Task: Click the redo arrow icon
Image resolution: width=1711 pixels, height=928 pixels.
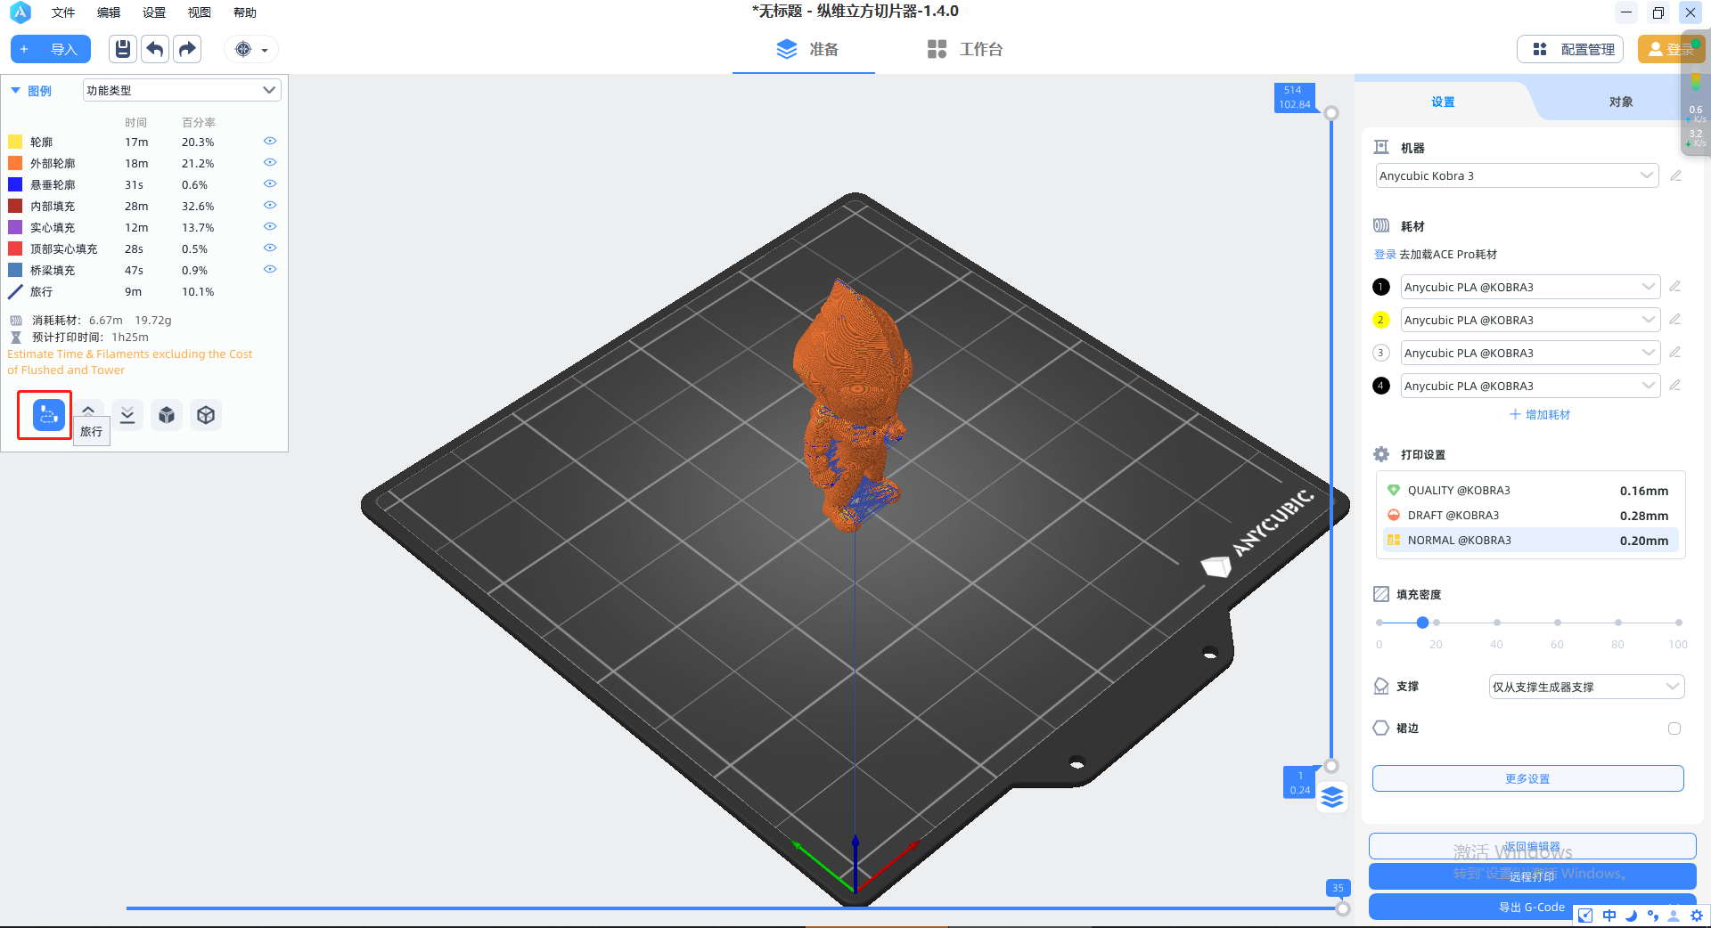Action: pos(187,49)
